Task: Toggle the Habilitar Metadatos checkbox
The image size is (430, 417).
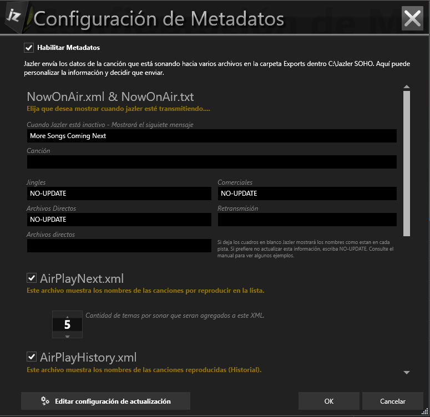Action: [x=29, y=48]
